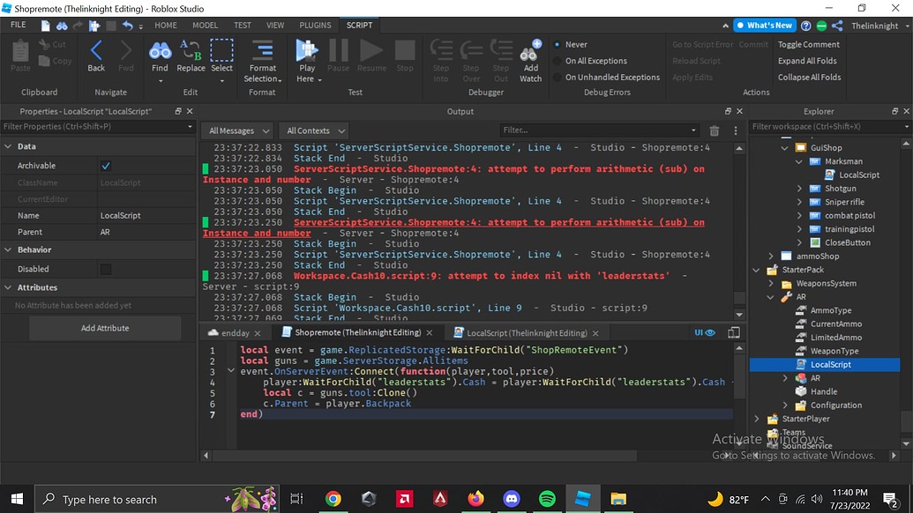The image size is (913, 513).
Task: Click the Select tool icon
Action: (x=221, y=50)
